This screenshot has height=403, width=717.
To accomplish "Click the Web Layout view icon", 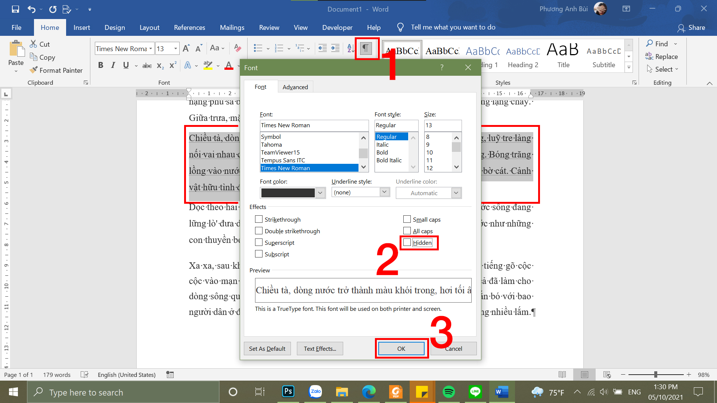I will 607,375.
